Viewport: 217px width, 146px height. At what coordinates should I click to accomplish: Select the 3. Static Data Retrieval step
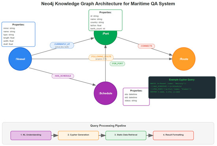pos(126,135)
